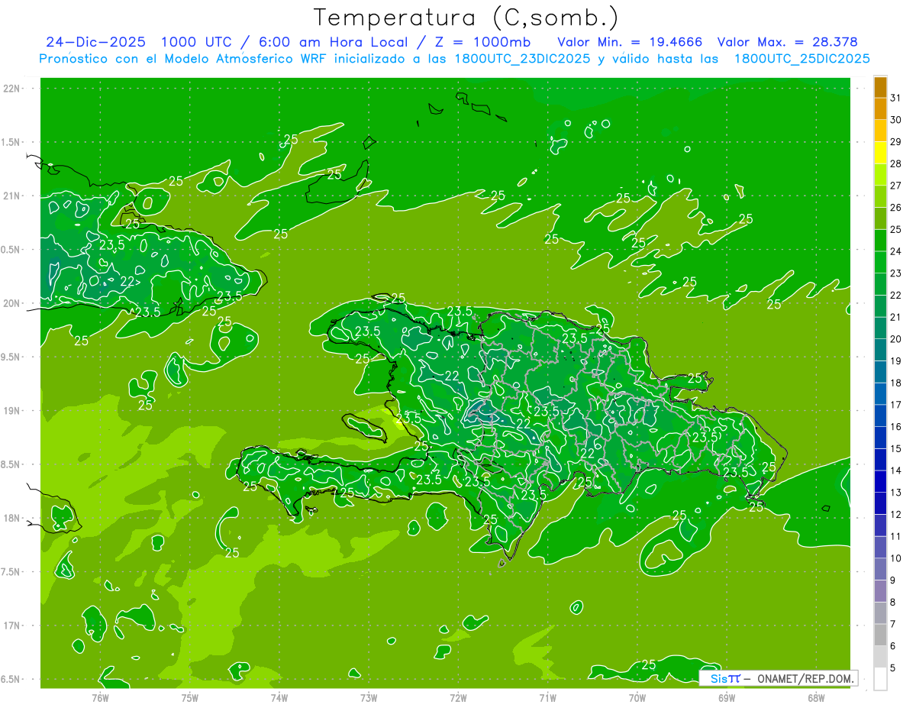
Task: Click the 13 label on the color scale
Action: pyautogui.click(x=895, y=493)
